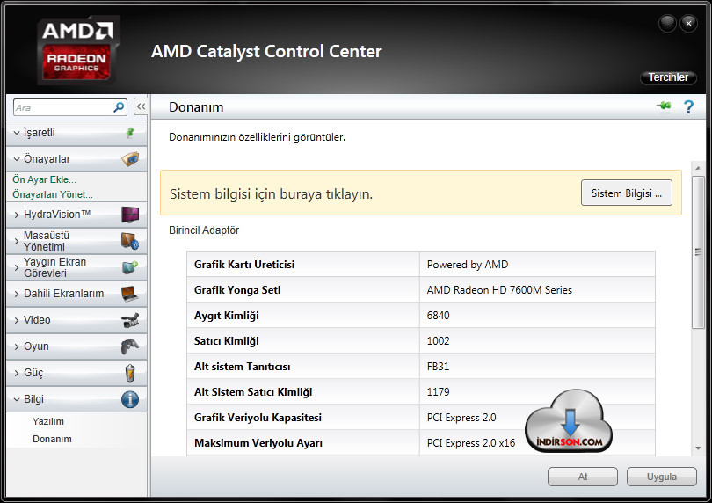Pin this page with the green pushpin icon
Viewport: 712px width, 503px height.
(664, 106)
